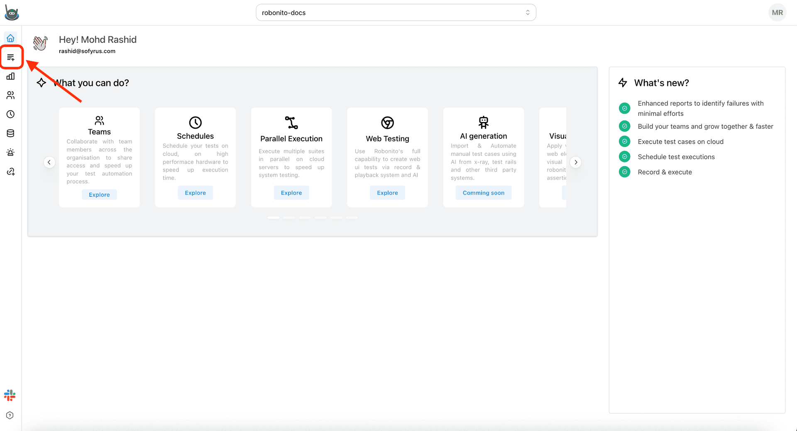Click the Comming soon button
The height and width of the screenshot is (431, 797).
coord(484,193)
